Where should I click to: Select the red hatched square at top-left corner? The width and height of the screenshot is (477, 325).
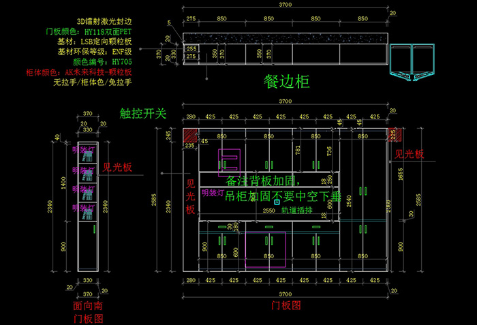(189, 136)
